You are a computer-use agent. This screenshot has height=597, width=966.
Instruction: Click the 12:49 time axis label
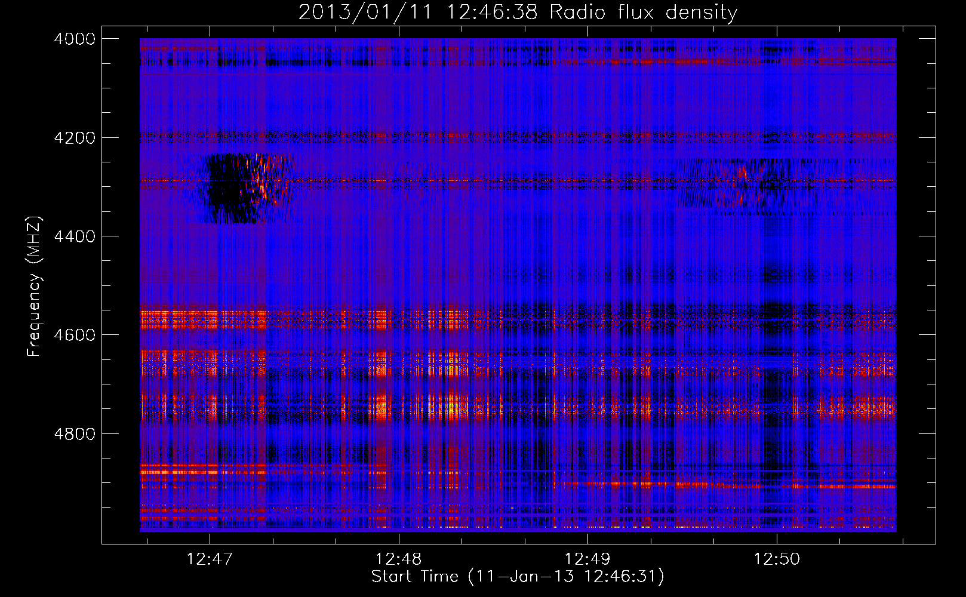click(x=587, y=559)
